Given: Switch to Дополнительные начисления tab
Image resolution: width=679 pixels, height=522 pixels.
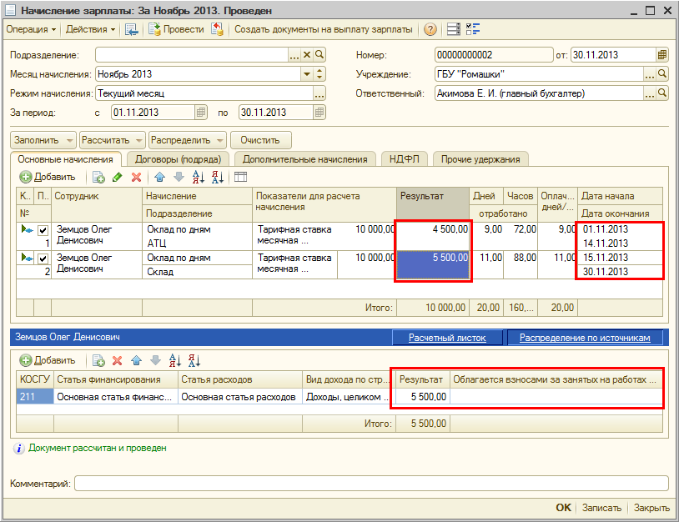Looking at the screenshot, I should (x=305, y=159).
